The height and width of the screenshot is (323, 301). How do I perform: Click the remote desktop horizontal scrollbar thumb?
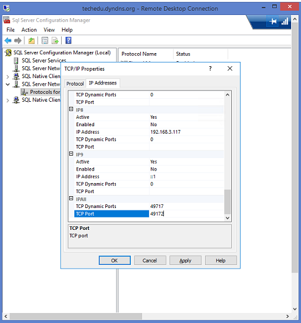pyautogui.click(x=76, y=316)
